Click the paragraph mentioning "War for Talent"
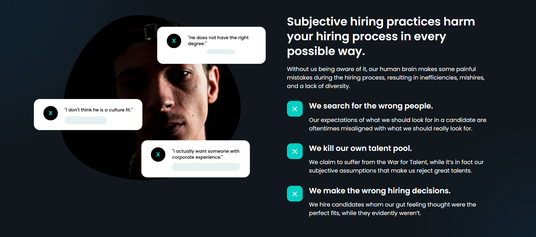This screenshot has height=237, width=536. [396, 166]
